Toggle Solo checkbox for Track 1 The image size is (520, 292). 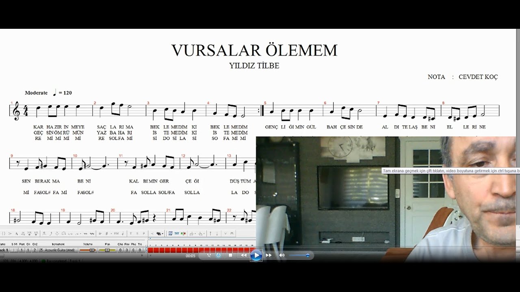[13, 250]
